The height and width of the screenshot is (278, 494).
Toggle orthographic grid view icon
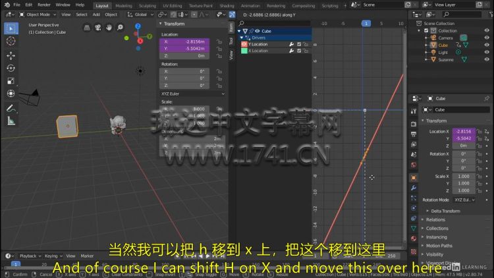pos(87,28)
